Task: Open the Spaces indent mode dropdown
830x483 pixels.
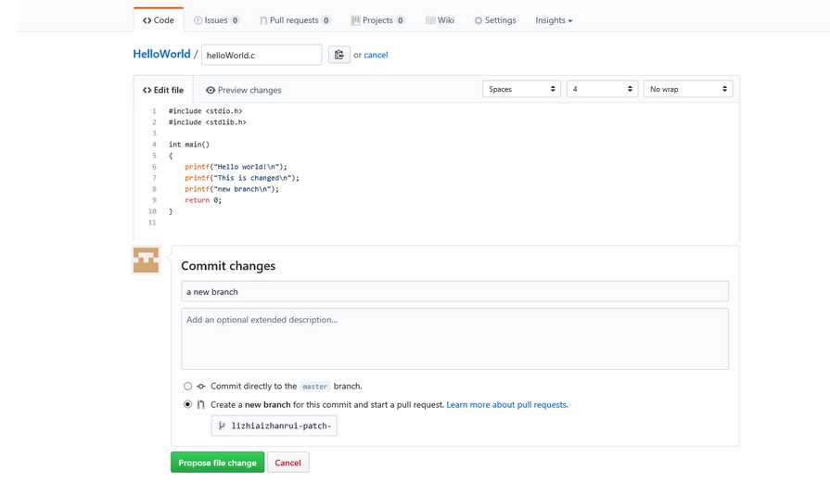Action: [522, 89]
